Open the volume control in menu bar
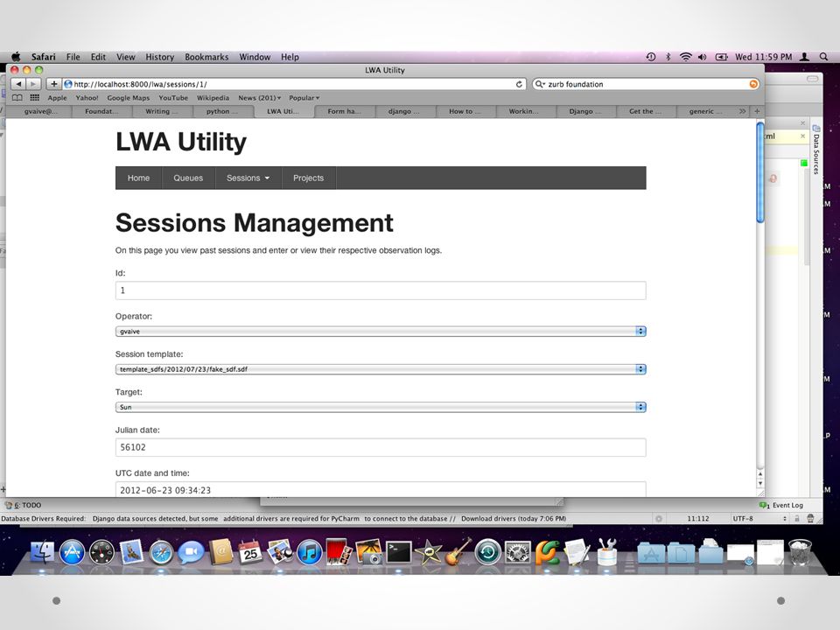 [703, 57]
